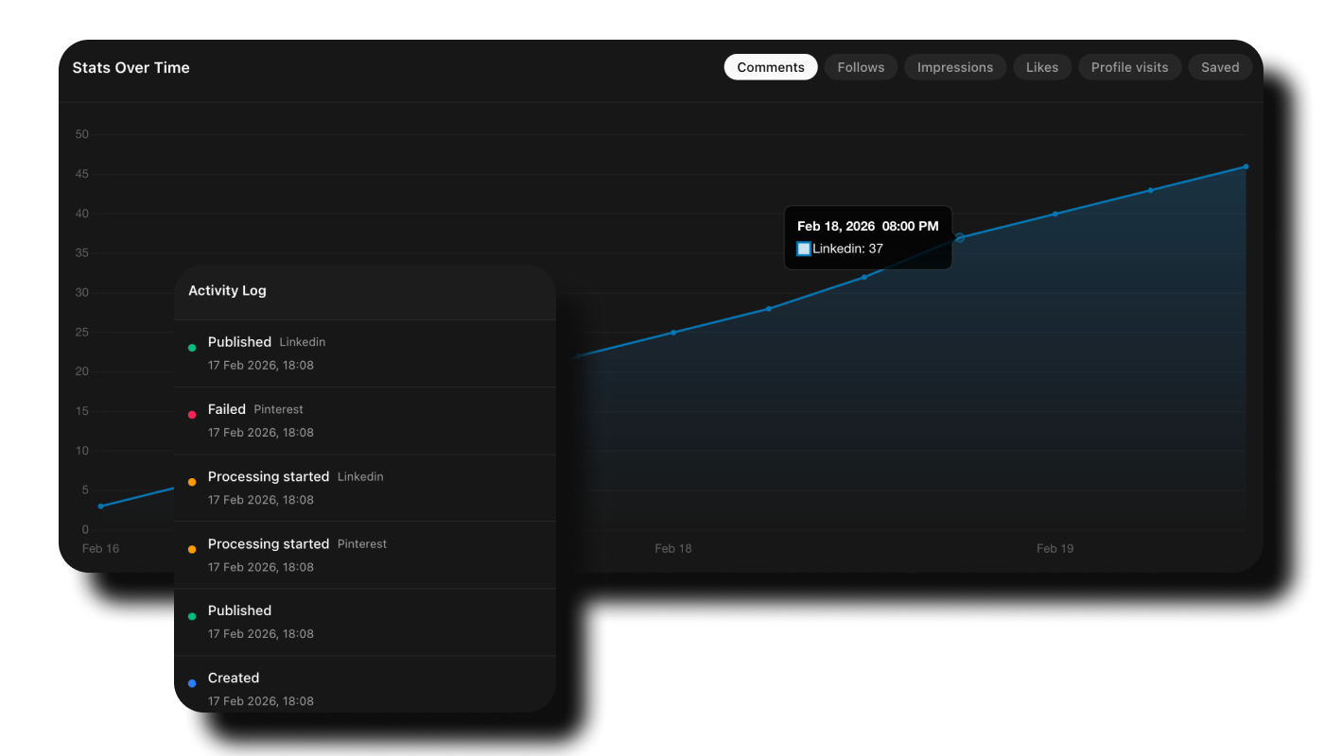The image size is (1324, 756).
Task: Click the Activity Log panel heading
Action: point(227,290)
